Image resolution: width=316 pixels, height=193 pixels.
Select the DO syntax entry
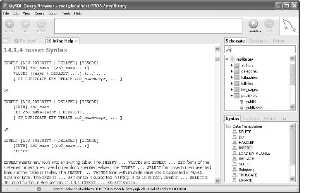[x=242, y=137]
